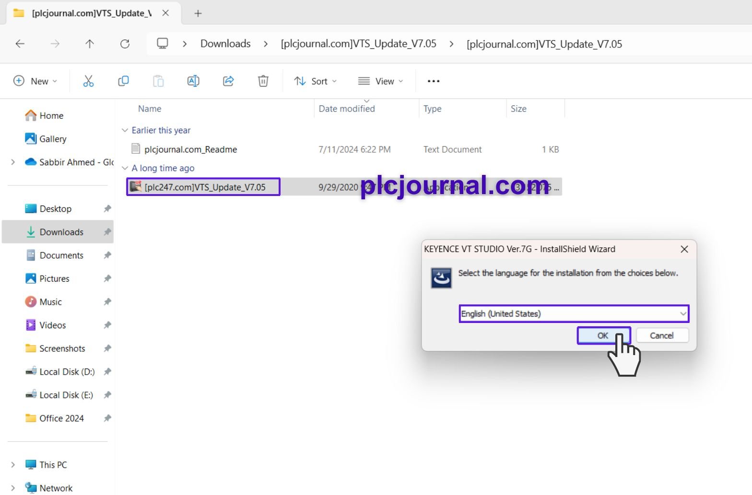Select the plcjournal.com_Readme text file
Image resolution: width=752 pixels, height=495 pixels.
[x=190, y=150]
